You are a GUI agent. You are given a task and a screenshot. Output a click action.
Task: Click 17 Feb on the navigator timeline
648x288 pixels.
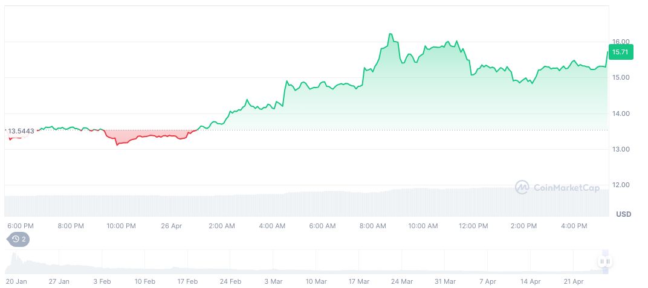coord(188,281)
